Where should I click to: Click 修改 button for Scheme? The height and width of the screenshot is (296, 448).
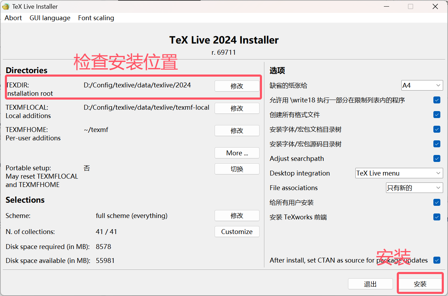[237, 216]
